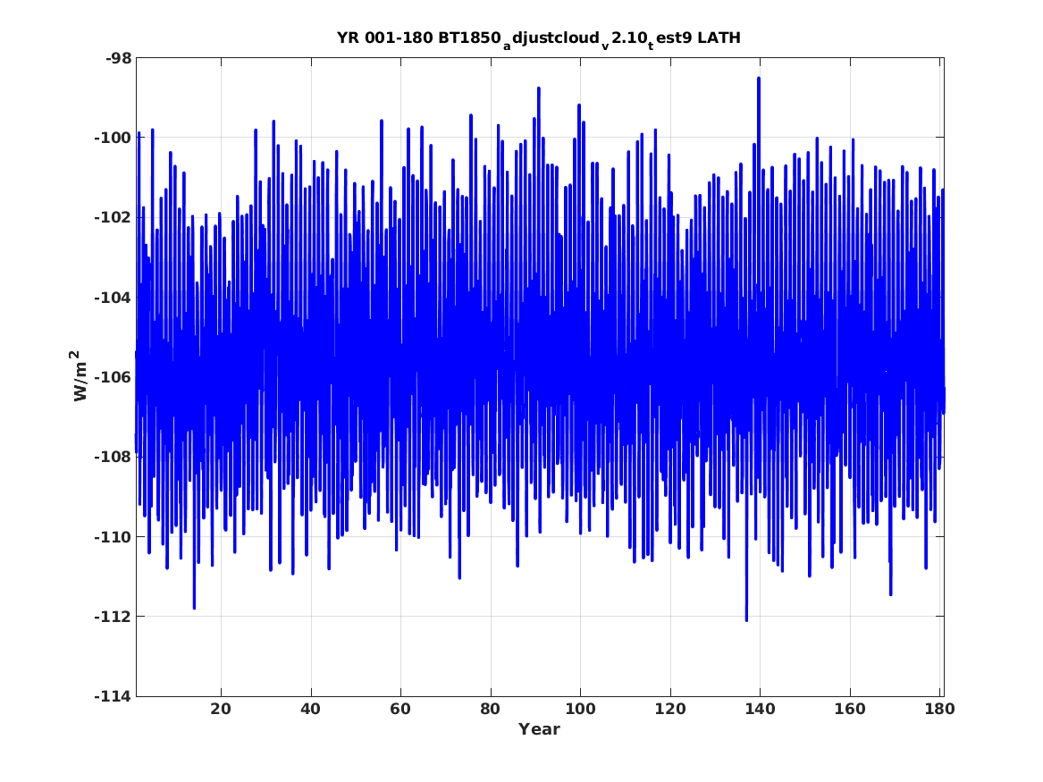Click y-axis tick label -98
The image size is (1043, 782).
coord(118,58)
